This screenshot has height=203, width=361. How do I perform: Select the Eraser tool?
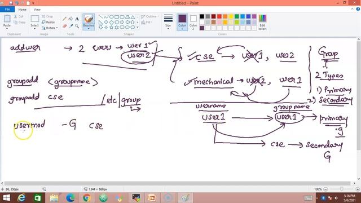click(64, 26)
